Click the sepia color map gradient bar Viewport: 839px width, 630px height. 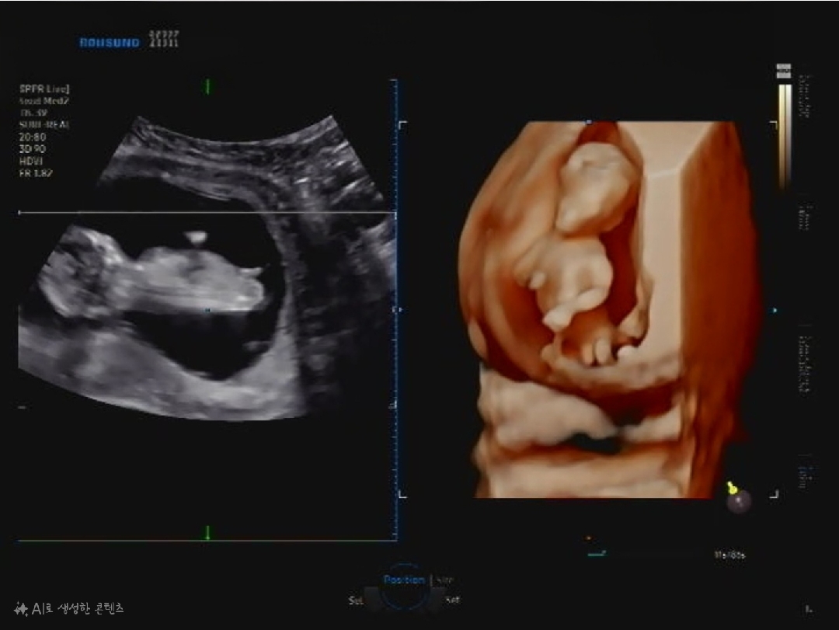(x=785, y=132)
